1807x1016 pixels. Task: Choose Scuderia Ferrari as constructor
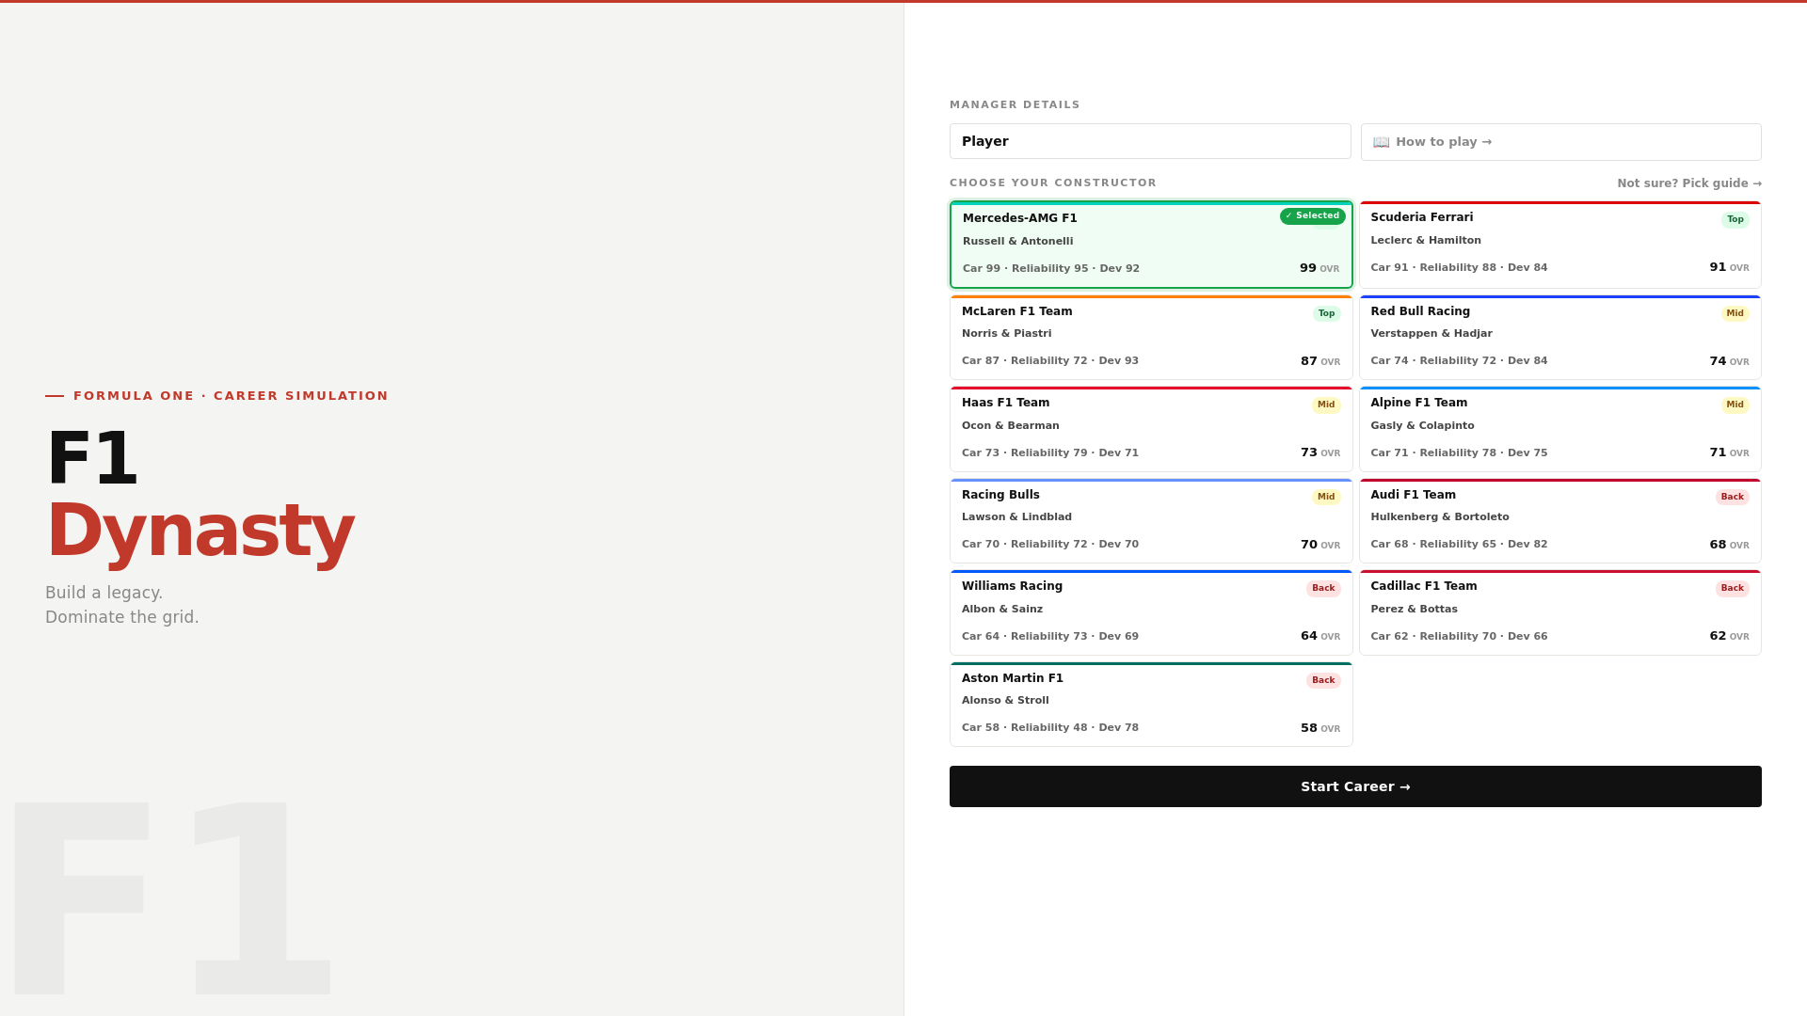coord(1560,245)
